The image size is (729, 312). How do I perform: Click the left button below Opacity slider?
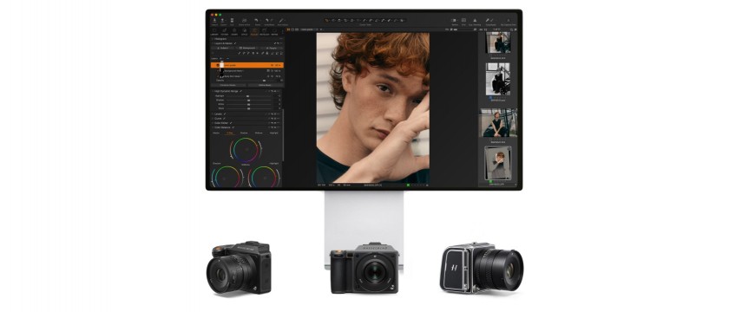(x=227, y=85)
